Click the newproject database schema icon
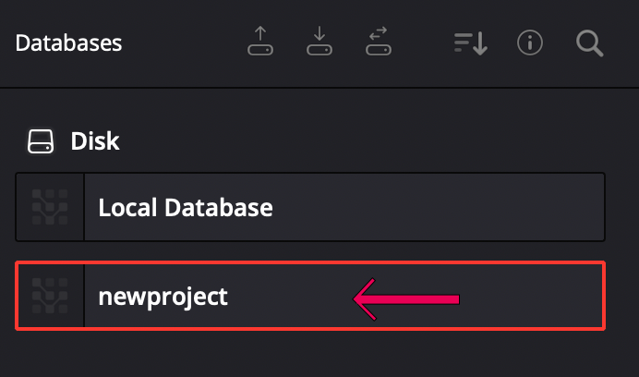 point(50,296)
